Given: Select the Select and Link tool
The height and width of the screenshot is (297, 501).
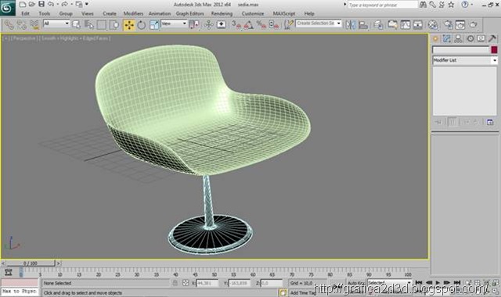Looking at the screenshot, I should (x=9, y=24).
